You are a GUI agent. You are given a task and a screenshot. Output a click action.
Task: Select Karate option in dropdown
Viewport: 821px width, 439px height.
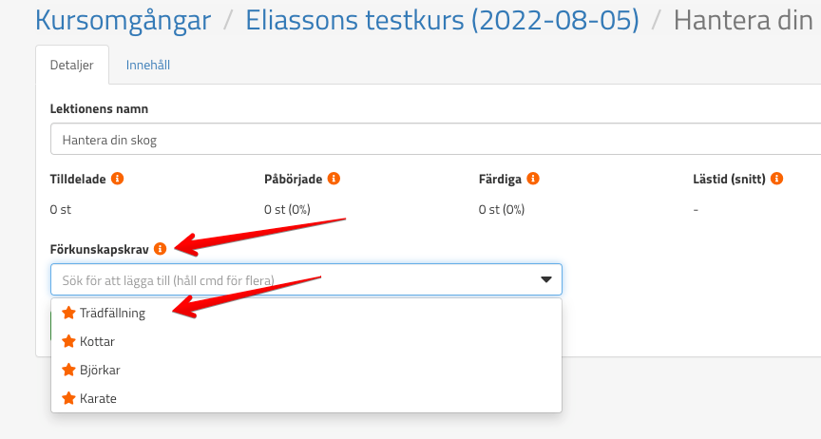click(99, 398)
